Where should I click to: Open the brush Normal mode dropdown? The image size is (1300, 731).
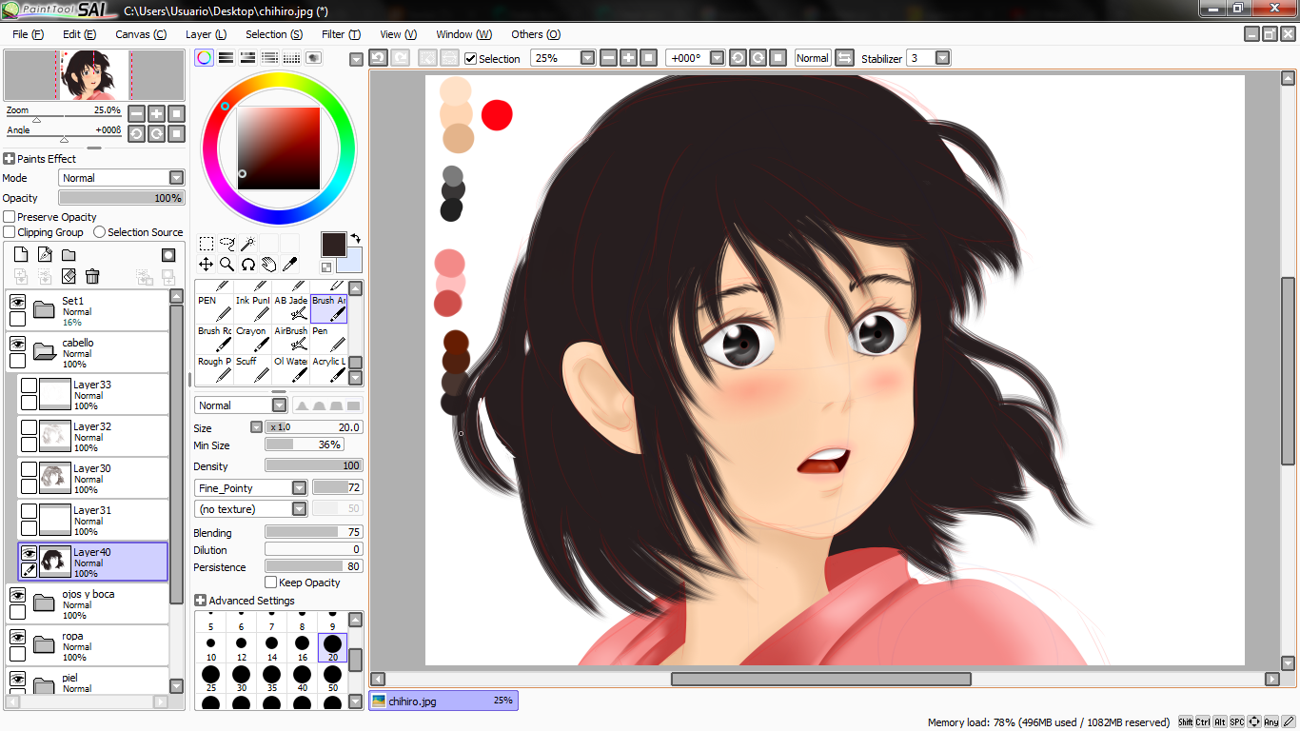[279, 405]
